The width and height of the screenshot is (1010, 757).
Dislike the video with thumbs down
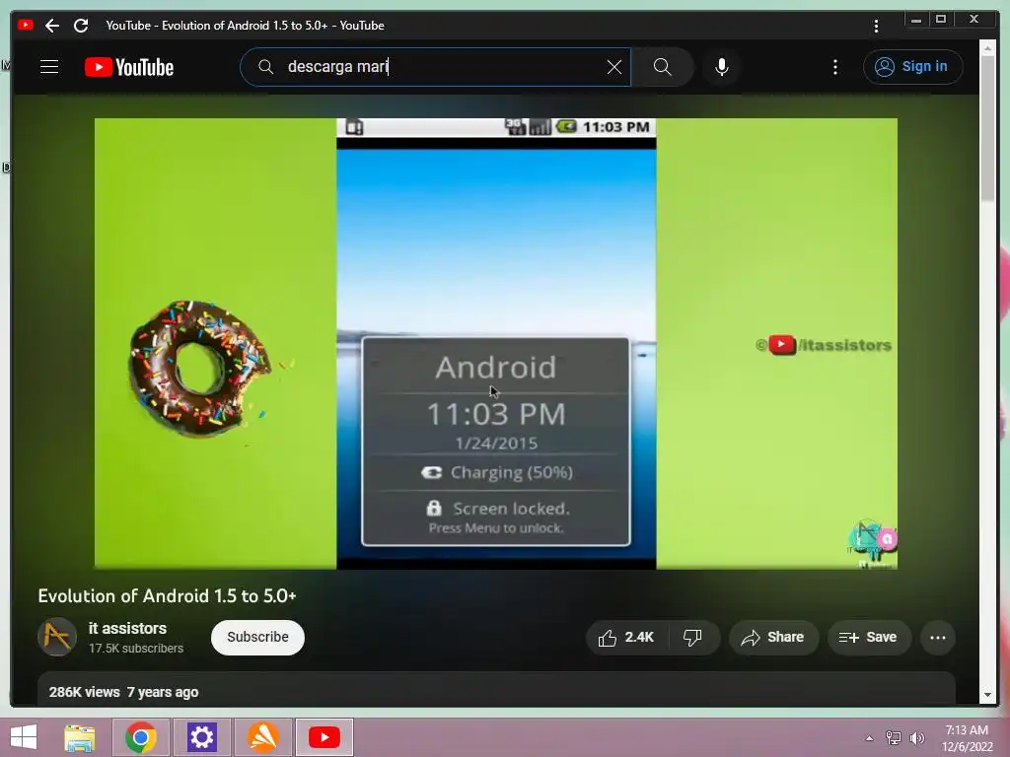(693, 638)
